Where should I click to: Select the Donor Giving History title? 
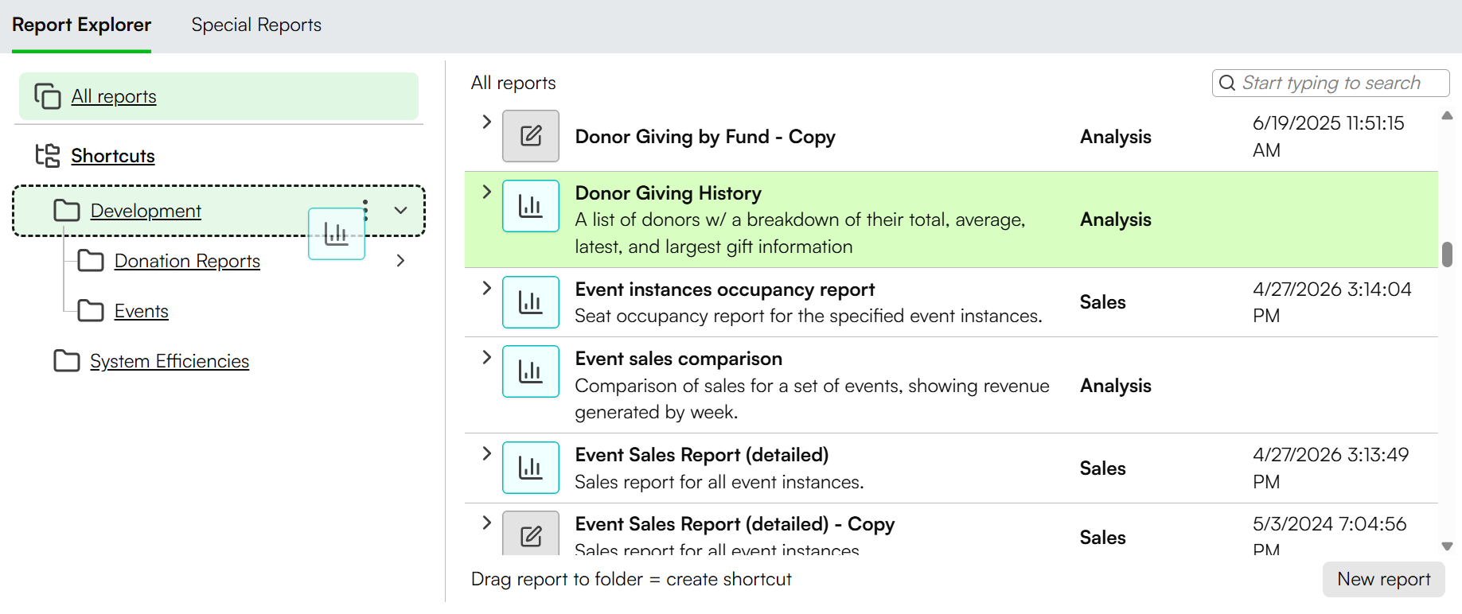pos(669,193)
